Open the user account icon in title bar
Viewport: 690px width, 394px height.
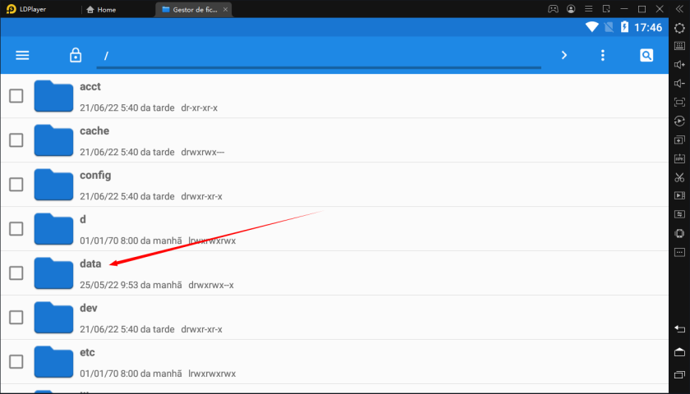click(x=571, y=9)
